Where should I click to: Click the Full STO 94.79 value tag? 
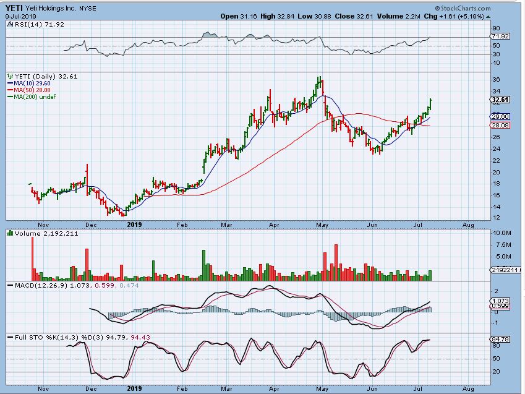[x=500, y=340]
